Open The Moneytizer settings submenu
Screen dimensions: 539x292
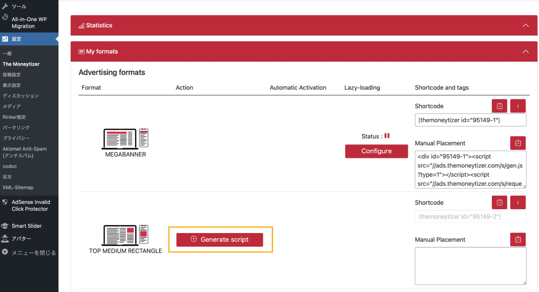tap(21, 64)
